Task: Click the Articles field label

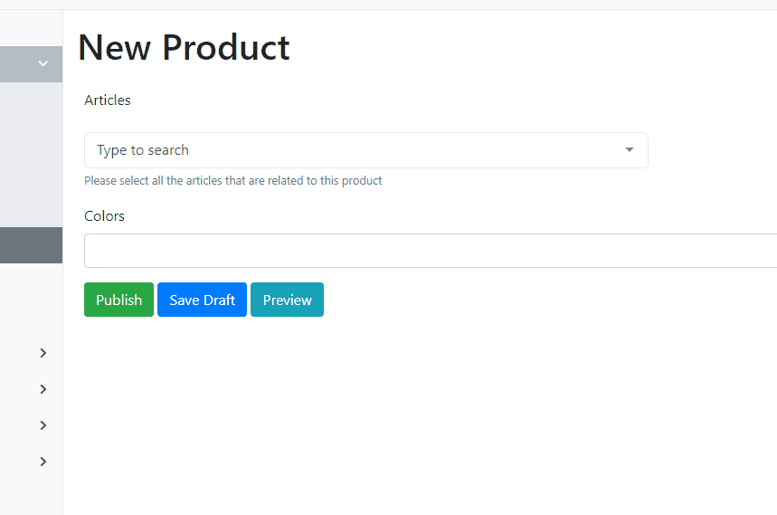Action: tap(108, 100)
